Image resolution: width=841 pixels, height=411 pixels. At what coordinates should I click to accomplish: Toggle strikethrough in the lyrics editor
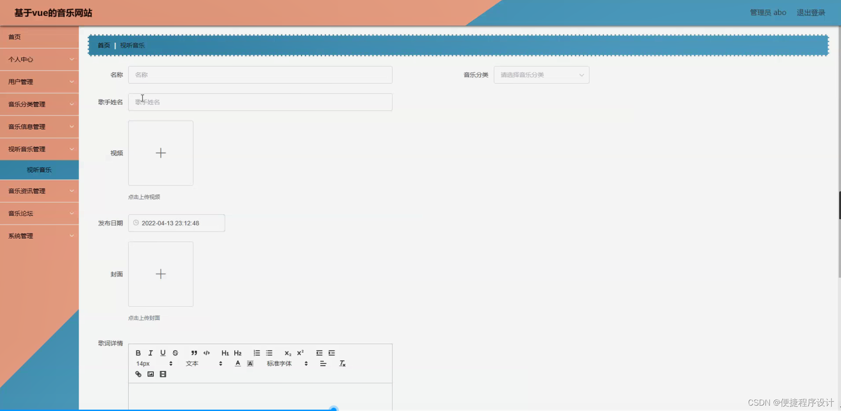pos(175,353)
